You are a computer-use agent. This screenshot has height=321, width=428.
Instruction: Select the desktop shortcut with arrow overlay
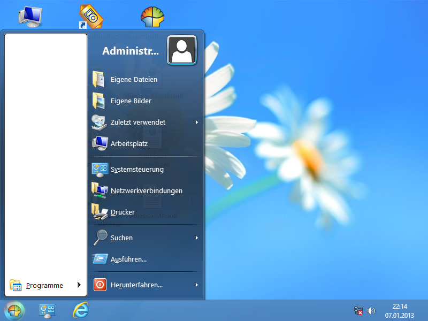(90, 17)
